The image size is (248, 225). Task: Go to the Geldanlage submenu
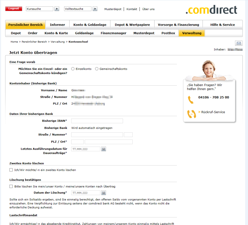(x=84, y=33)
